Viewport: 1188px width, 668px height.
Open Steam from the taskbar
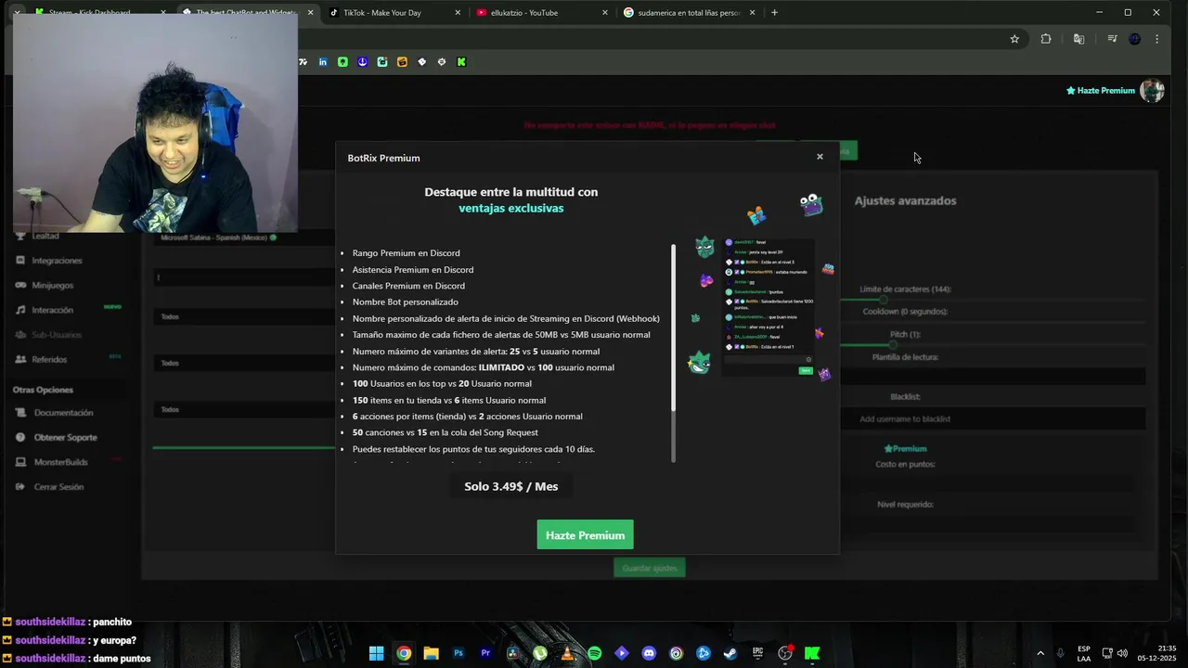[730, 653]
